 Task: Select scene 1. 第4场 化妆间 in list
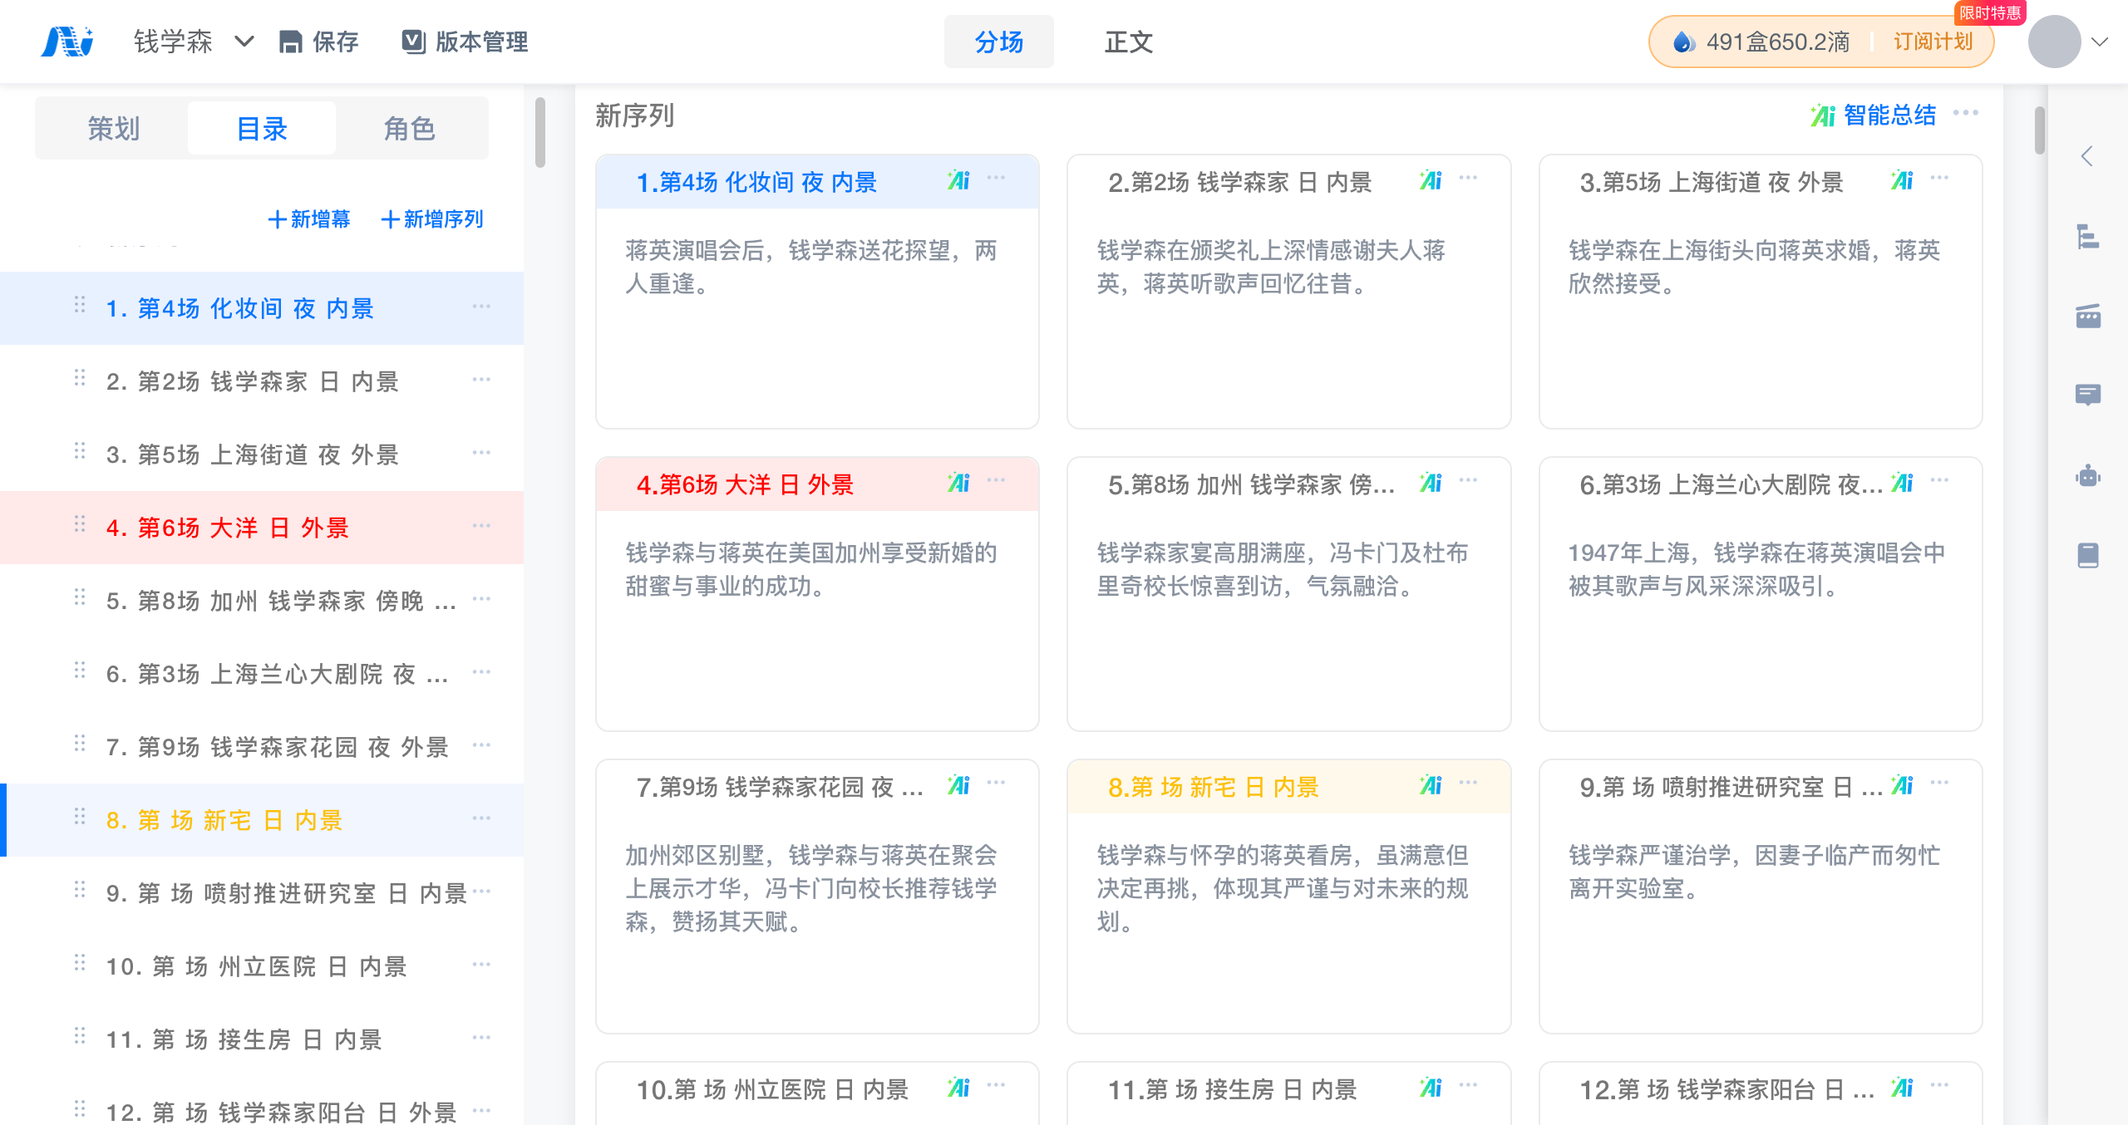262,308
